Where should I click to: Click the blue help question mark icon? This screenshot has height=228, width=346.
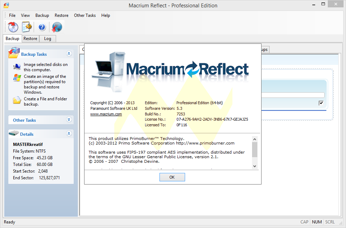click(42, 27)
